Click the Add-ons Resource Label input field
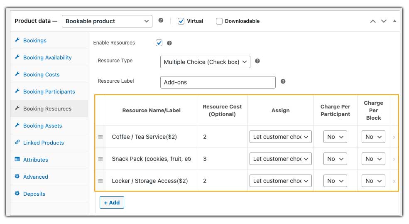The width and height of the screenshot is (409, 224). [218, 82]
